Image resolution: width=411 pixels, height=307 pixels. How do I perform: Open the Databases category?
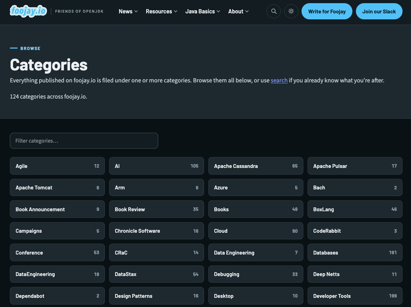point(355,253)
